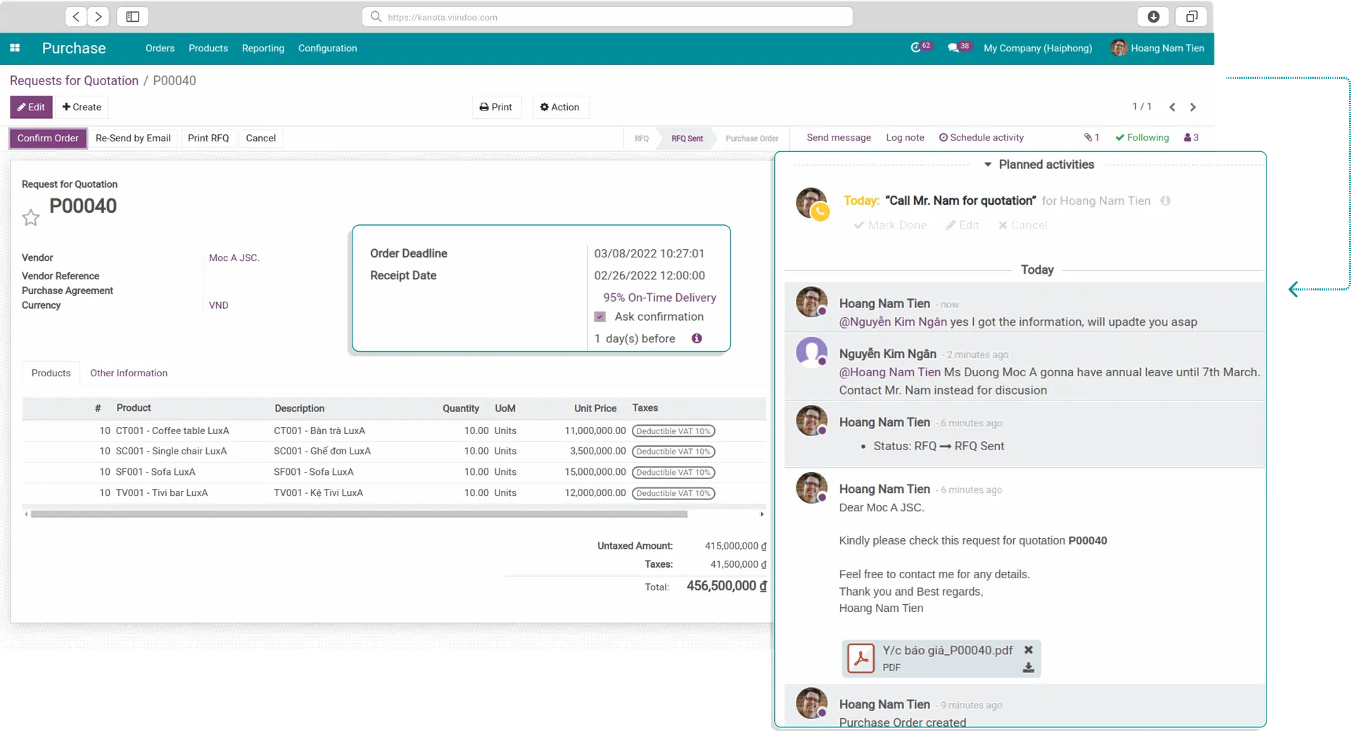Click Log note in chatter
Image resolution: width=1351 pixels, height=733 pixels.
tap(905, 138)
